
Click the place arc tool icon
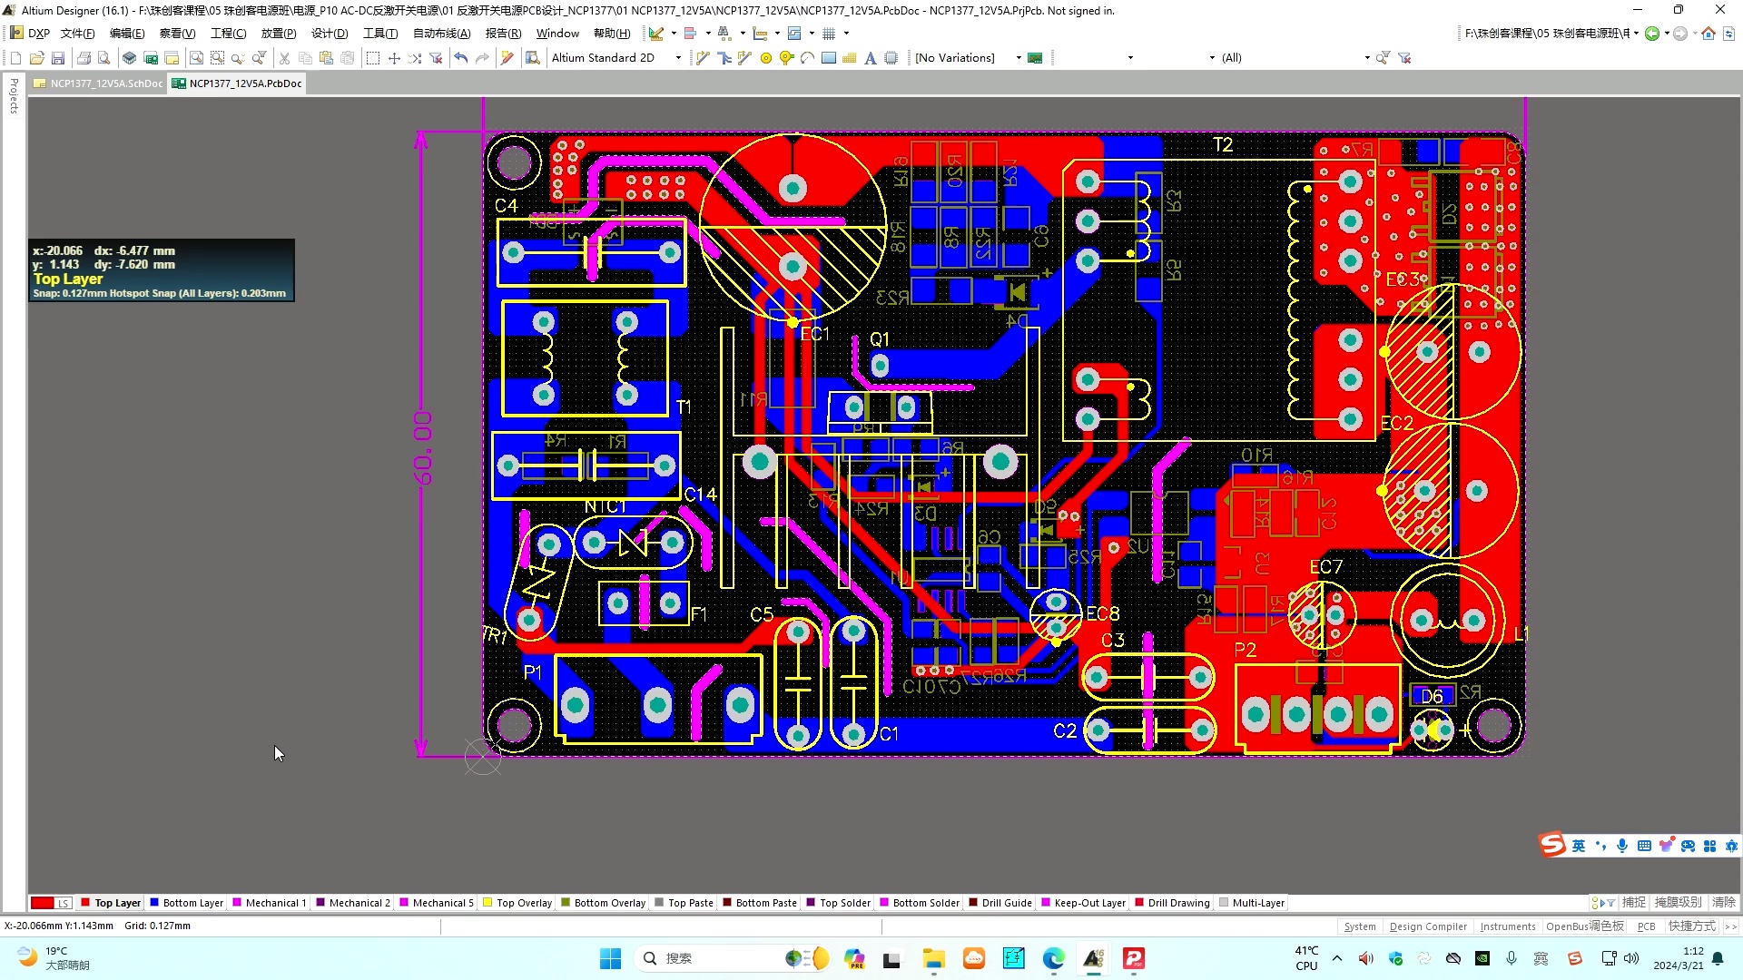coord(807,58)
